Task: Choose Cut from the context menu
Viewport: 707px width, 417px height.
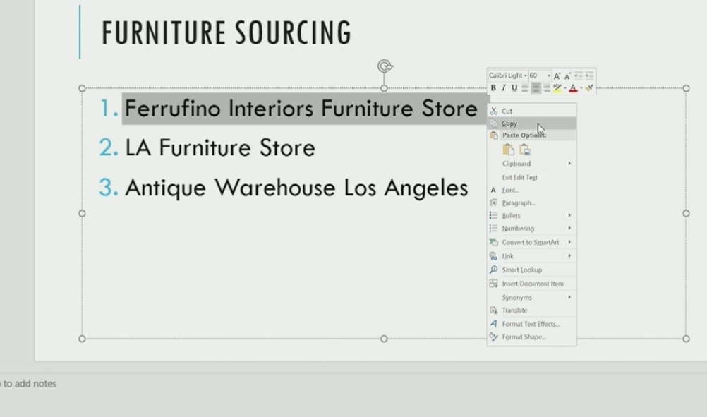Action: [531, 111]
